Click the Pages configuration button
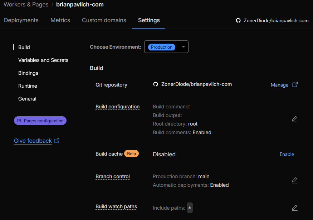313x220 pixels. pos(40,121)
